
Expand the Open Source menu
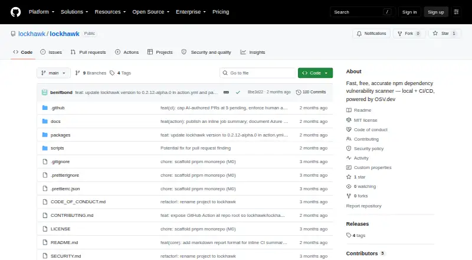pyautogui.click(x=151, y=12)
